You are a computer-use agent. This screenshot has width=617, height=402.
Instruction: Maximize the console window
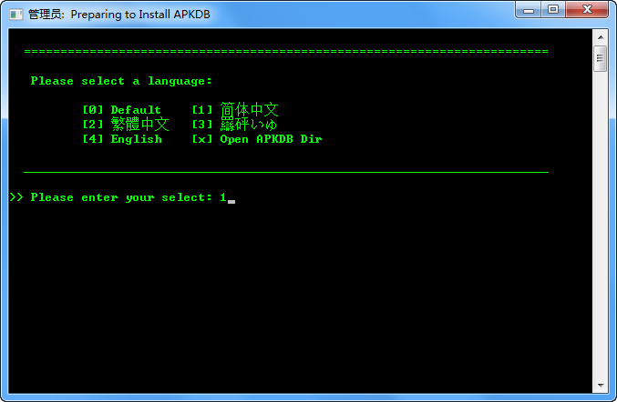pos(553,10)
